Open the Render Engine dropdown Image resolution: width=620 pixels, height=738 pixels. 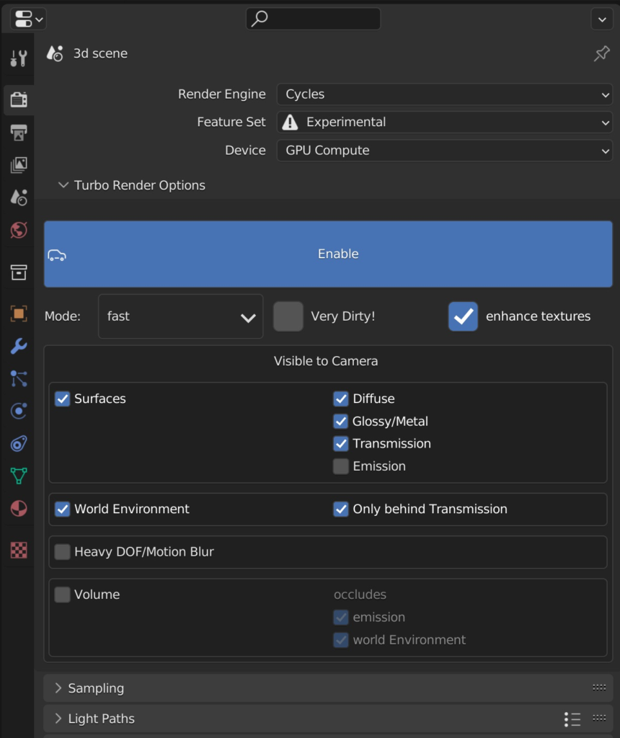pyautogui.click(x=444, y=94)
